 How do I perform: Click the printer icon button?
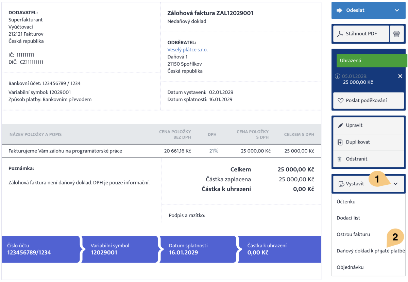396,34
